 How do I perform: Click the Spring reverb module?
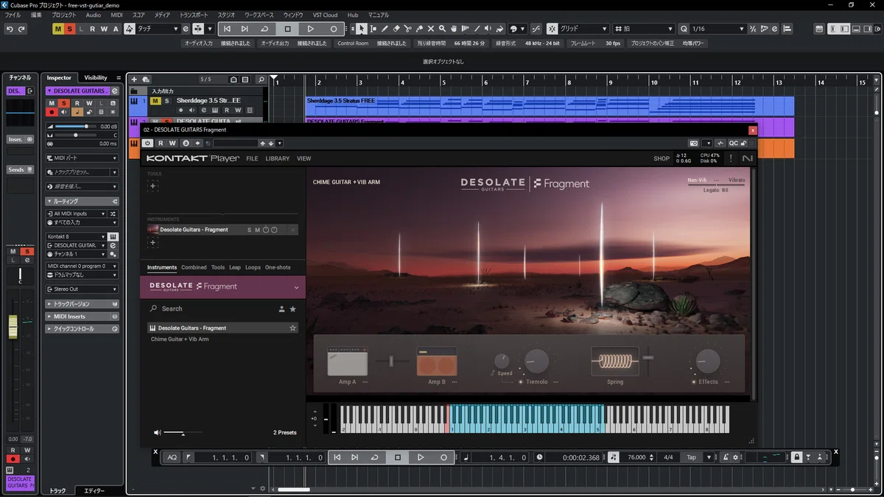614,362
